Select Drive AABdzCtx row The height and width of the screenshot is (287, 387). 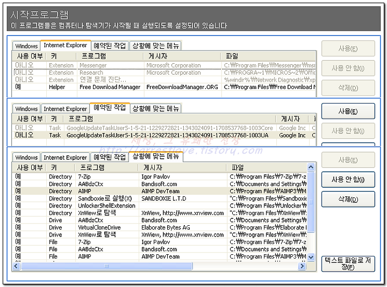(160, 220)
